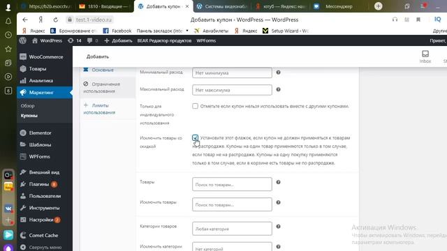
Task: Open Facebook bookmark
Action: pyautogui.click(x=117, y=31)
